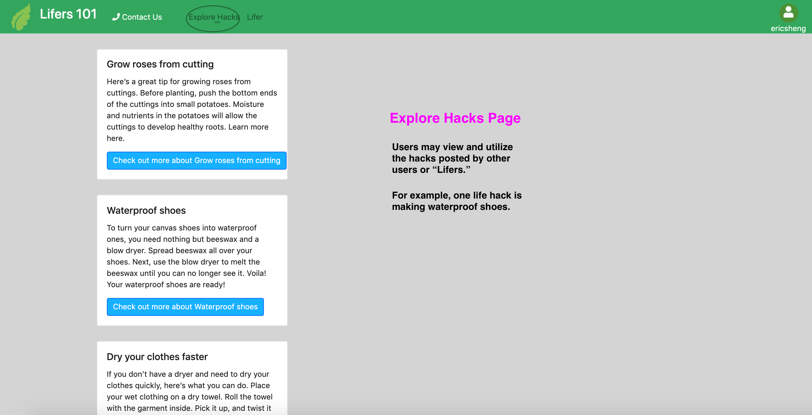Viewport: 812px width, 415px height.
Task: Click the phone icon beside Contact Us
Action: coord(116,17)
